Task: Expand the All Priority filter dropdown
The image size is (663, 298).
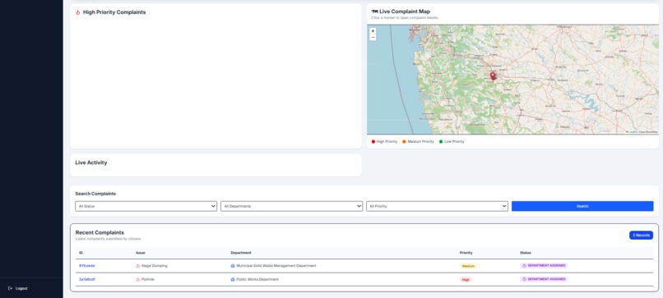Action: (437, 206)
